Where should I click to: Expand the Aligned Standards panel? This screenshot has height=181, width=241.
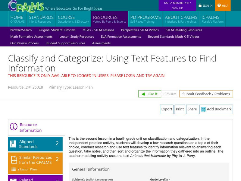pyautogui.click(x=36, y=144)
